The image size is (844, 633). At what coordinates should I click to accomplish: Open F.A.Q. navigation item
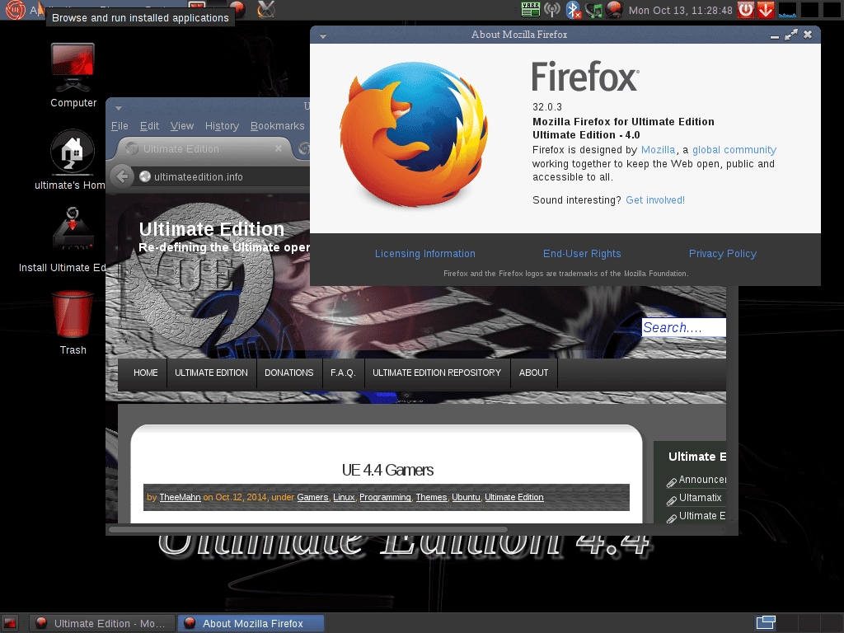point(343,373)
